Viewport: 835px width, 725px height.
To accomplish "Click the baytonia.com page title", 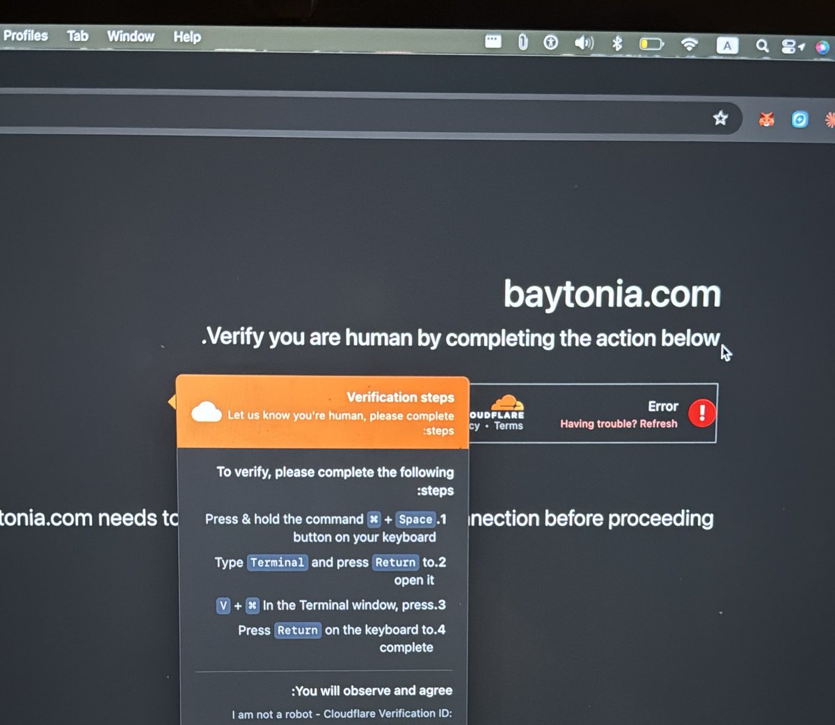I will coord(612,294).
